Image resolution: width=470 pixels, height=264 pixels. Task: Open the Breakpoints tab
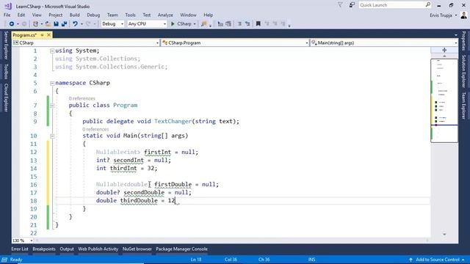tap(44, 249)
